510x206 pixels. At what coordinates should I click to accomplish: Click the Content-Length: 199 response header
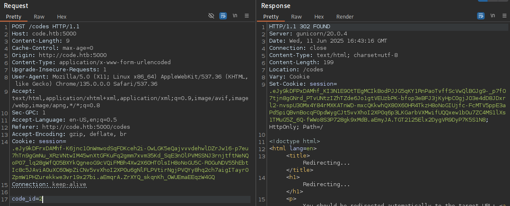click(301, 62)
